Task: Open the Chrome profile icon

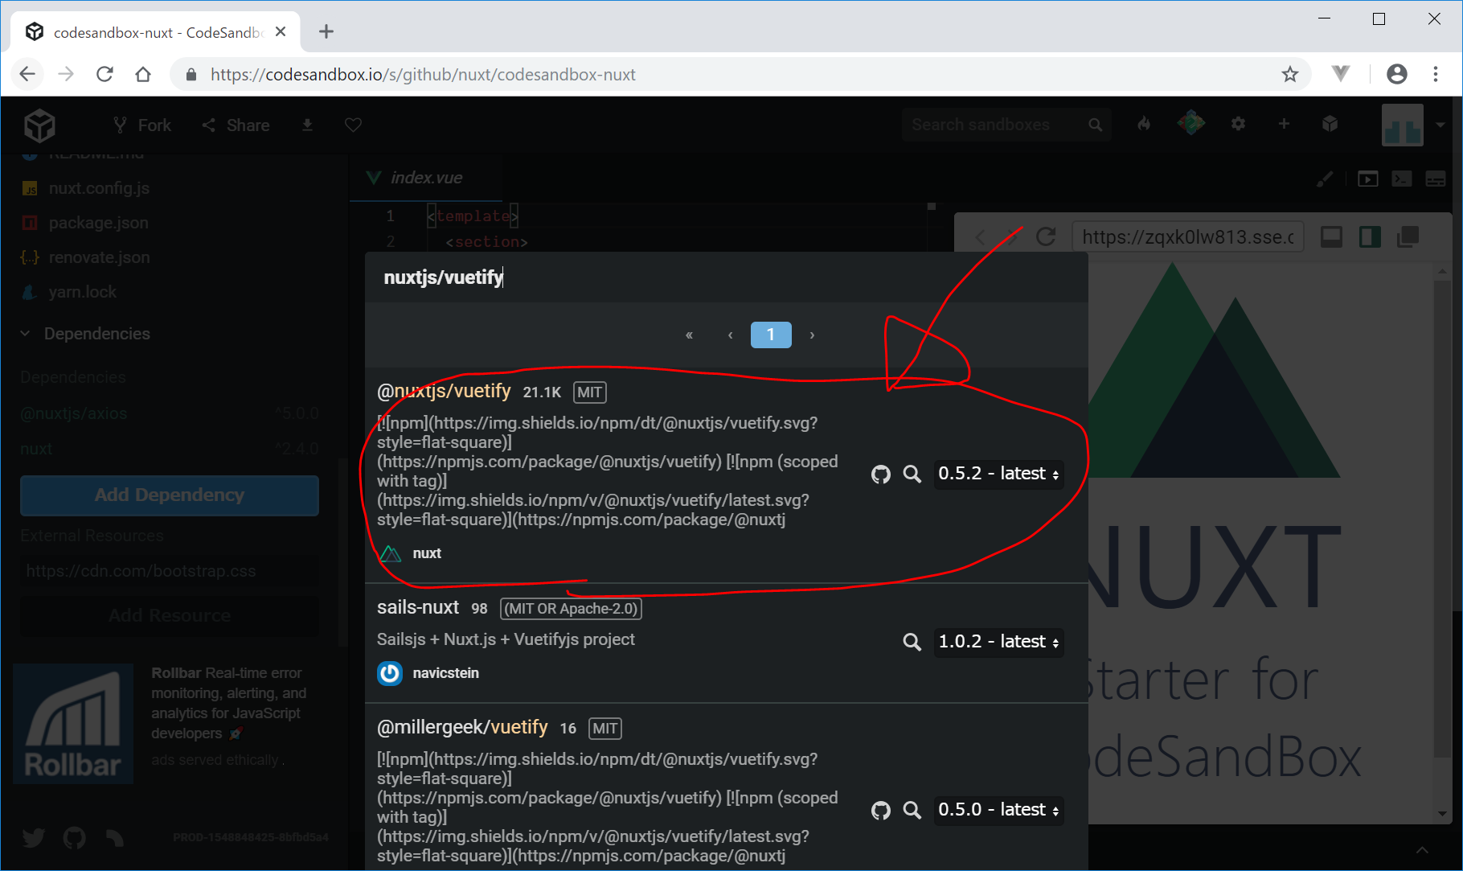Action: (1397, 74)
